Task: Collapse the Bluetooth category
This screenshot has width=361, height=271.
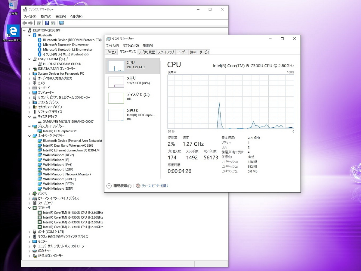Action: point(29,35)
